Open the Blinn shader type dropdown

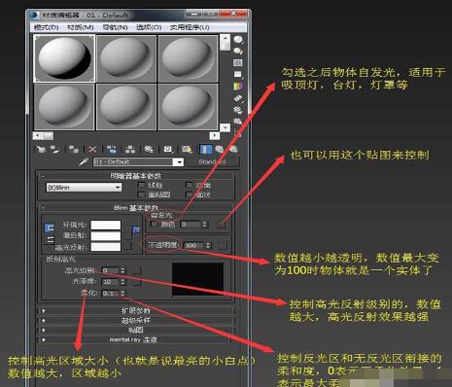85,188
